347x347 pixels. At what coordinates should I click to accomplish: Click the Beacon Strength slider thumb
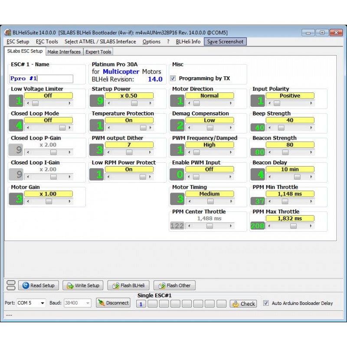[285, 152]
